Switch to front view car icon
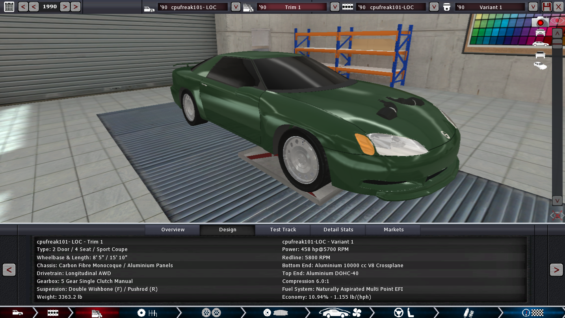Image resolution: width=565 pixels, height=318 pixels. pos(540,32)
